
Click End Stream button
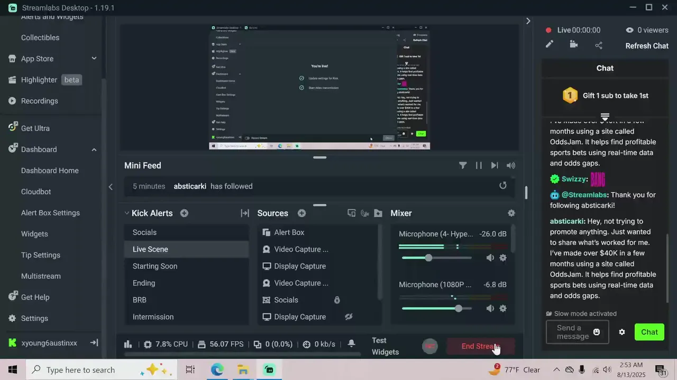click(480, 346)
